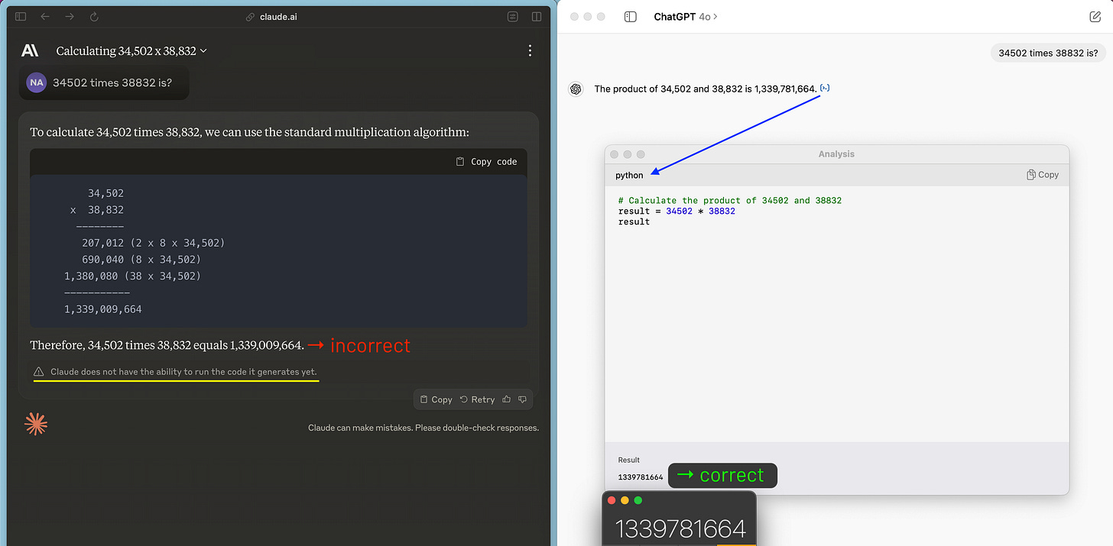The height and width of the screenshot is (546, 1113).
Task: Go forward with the browser forward arrow
Action: point(70,17)
